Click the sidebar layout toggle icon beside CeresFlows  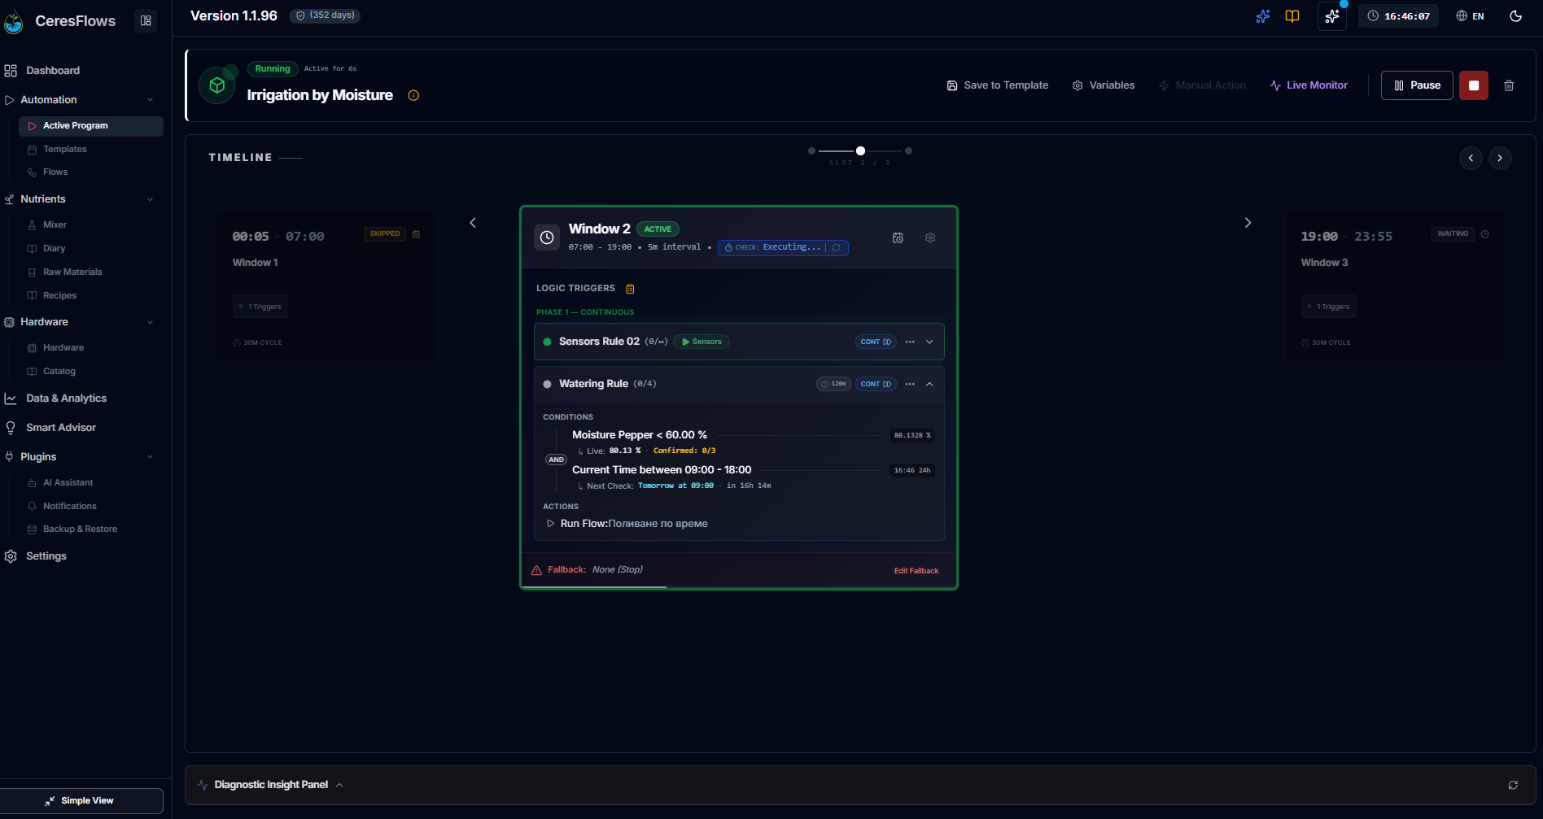pyautogui.click(x=146, y=21)
